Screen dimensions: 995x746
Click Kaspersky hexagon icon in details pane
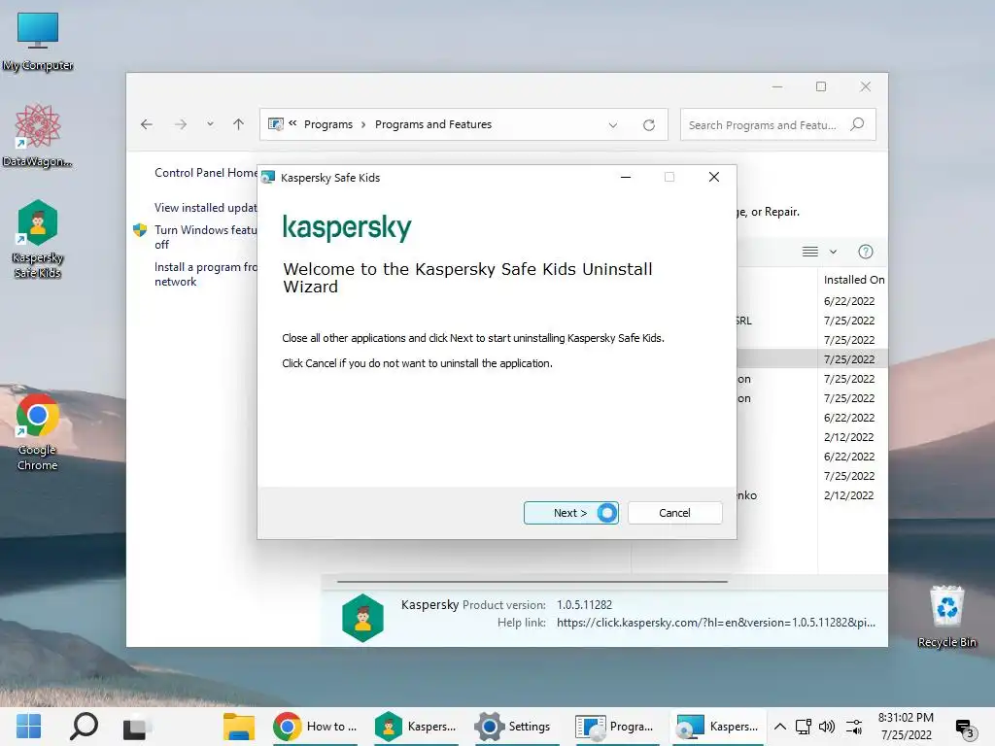(x=363, y=618)
